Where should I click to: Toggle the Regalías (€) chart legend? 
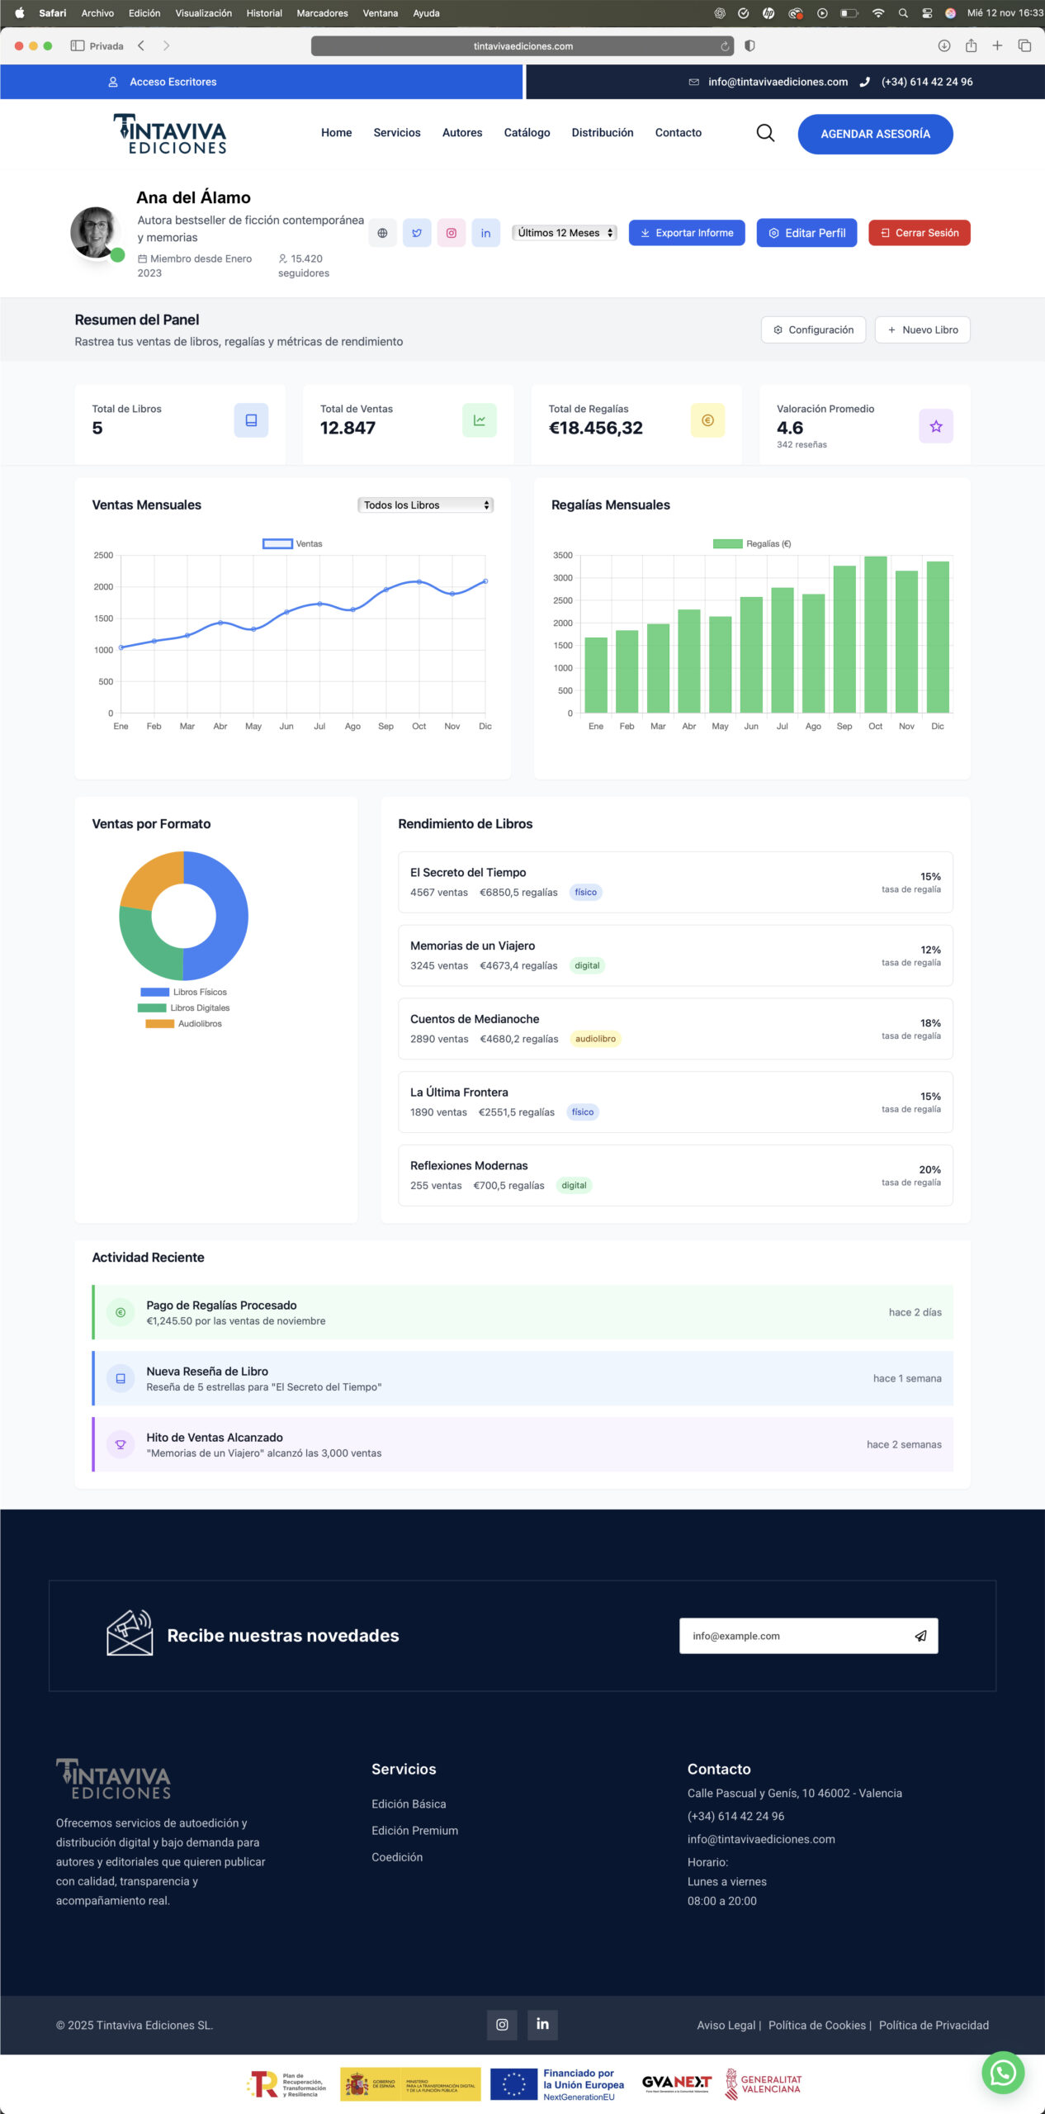point(751,543)
